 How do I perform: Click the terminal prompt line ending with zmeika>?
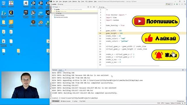tap(75, 98)
